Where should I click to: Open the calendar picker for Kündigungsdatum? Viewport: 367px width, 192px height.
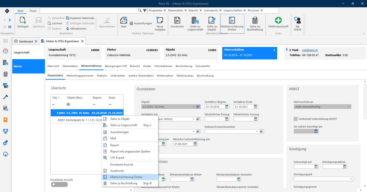pos(345,167)
